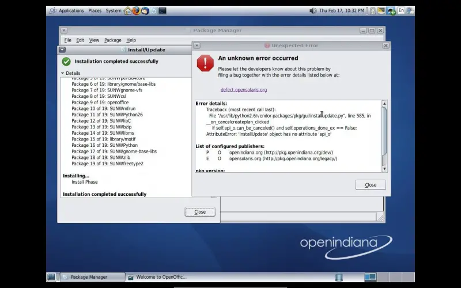Collapse the Details expander in Install/Update

[63, 73]
